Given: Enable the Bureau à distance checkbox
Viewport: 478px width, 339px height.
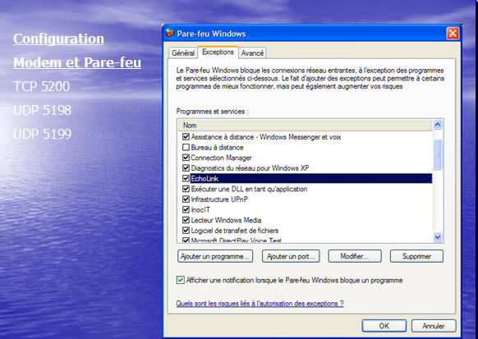Looking at the screenshot, I should click(x=186, y=147).
